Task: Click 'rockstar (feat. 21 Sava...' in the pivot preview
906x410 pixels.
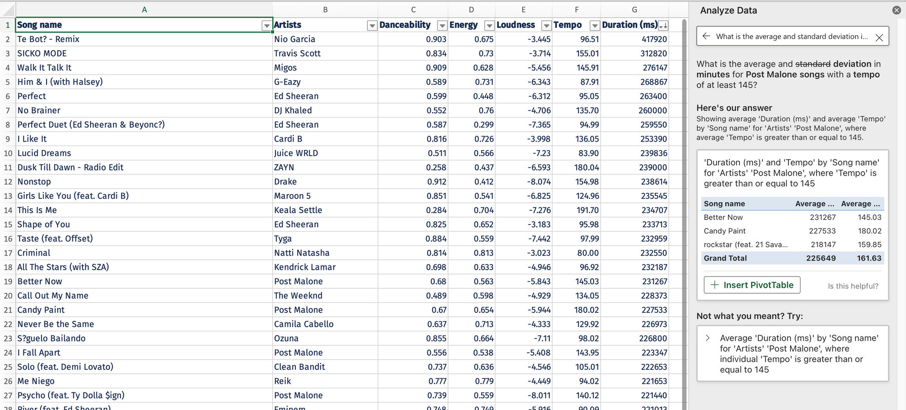Action: tap(746, 244)
